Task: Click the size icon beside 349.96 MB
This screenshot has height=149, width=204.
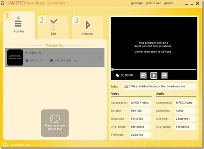Action: coord(51,61)
